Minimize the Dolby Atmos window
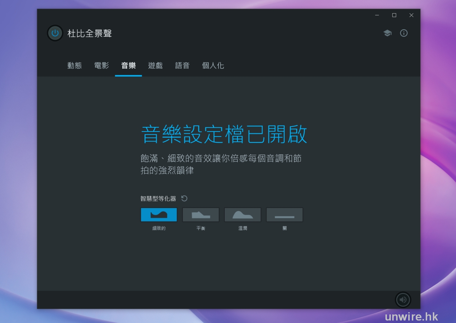This screenshot has height=323, width=456. pos(377,15)
